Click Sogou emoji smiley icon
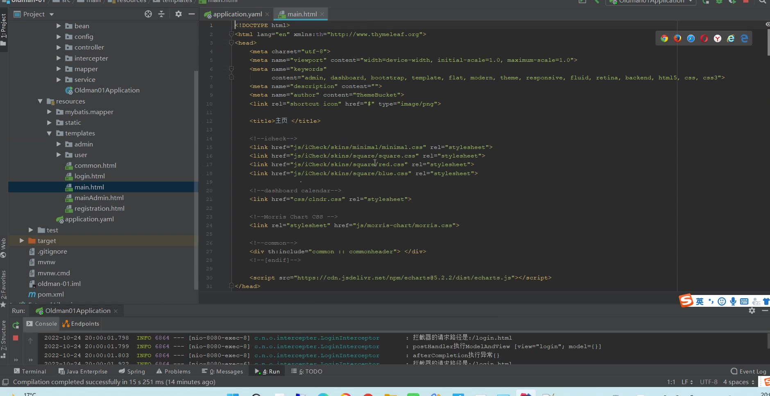 click(722, 301)
